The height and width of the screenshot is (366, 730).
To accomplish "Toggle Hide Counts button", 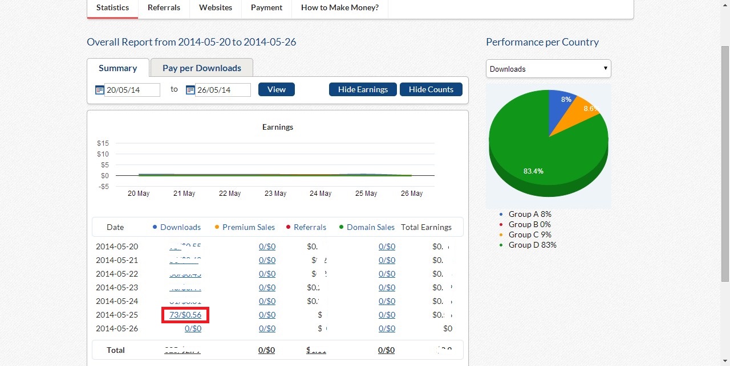I will (431, 89).
